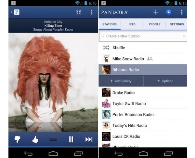
Task: Select Louis CK Radio station
Action: (x=143, y=136)
